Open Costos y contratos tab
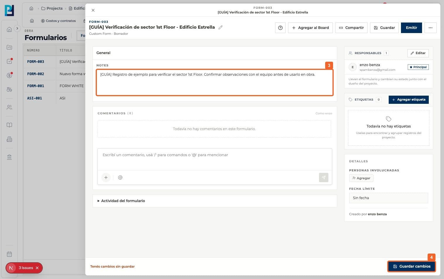The image size is (444, 279). click(58, 21)
